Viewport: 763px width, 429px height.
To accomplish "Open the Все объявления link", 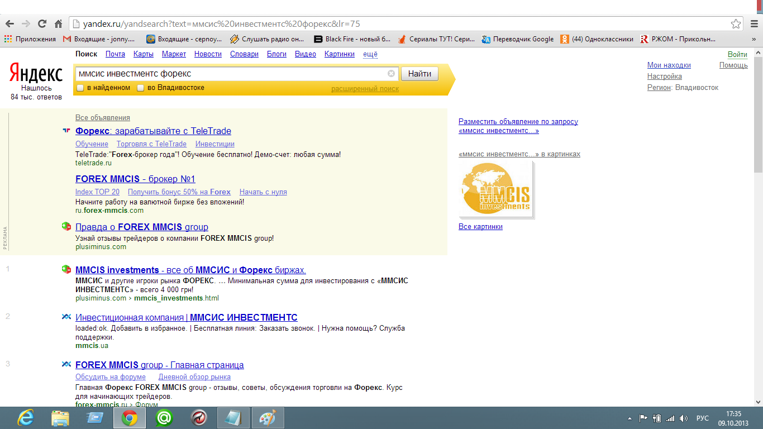I will pos(103,117).
